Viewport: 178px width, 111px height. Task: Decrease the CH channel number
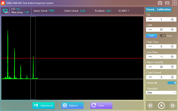point(150,19)
